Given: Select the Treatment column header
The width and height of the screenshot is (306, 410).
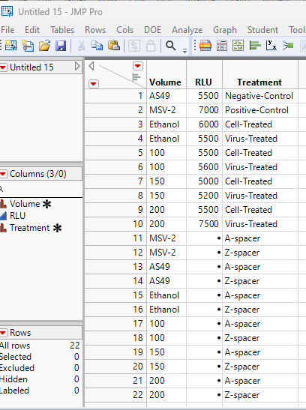Looking at the screenshot, I should (259, 82).
